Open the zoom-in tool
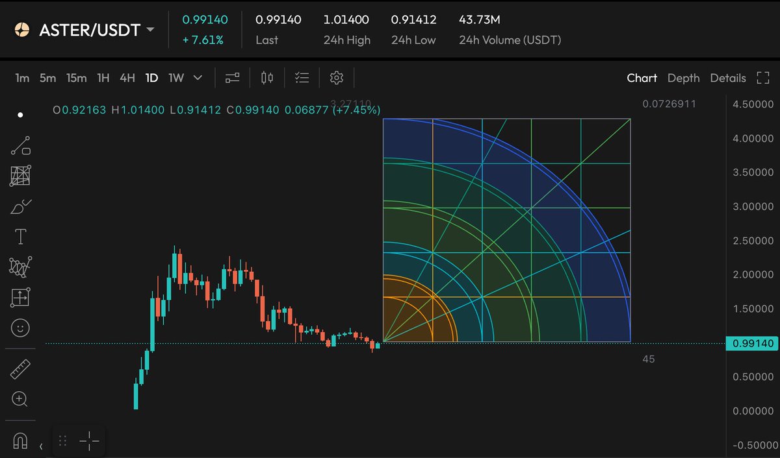This screenshot has width=780, height=458. pos(20,399)
